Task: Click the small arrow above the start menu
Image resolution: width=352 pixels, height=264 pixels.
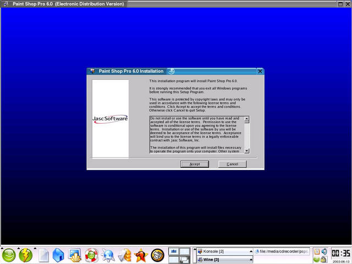Action: coord(2,248)
